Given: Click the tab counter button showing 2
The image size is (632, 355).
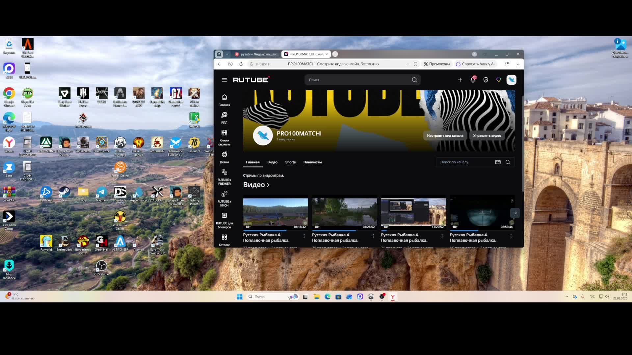Looking at the screenshot, I should 219,54.
